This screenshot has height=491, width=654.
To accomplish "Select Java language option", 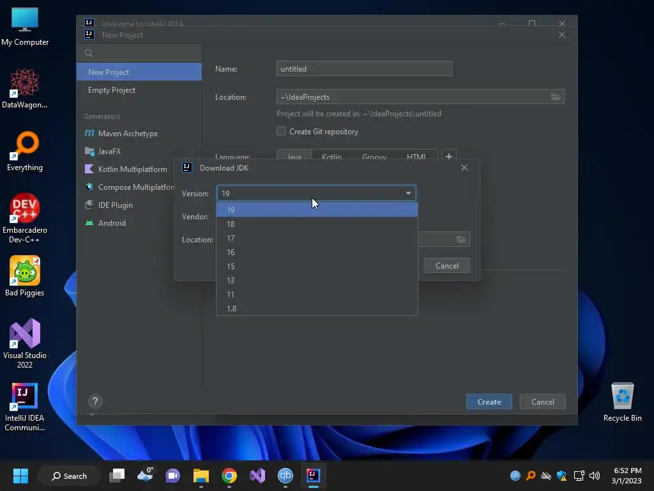I will (294, 157).
